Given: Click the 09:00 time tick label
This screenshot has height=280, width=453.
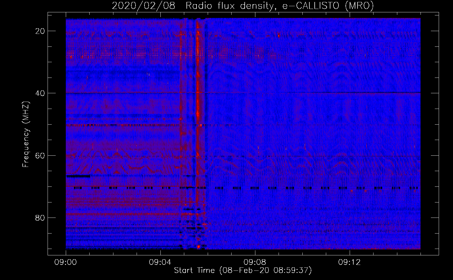Looking at the screenshot, I should tap(66, 262).
